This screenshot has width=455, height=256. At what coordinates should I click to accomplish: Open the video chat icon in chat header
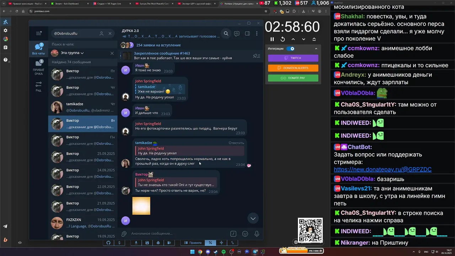click(x=237, y=33)
